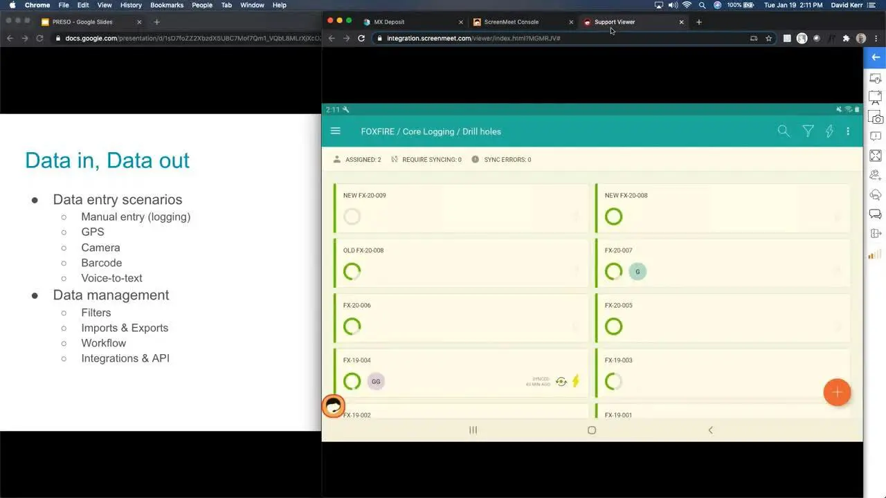Tap the SYNC ERRORS: 0 status label

click(x=501, y=160)
